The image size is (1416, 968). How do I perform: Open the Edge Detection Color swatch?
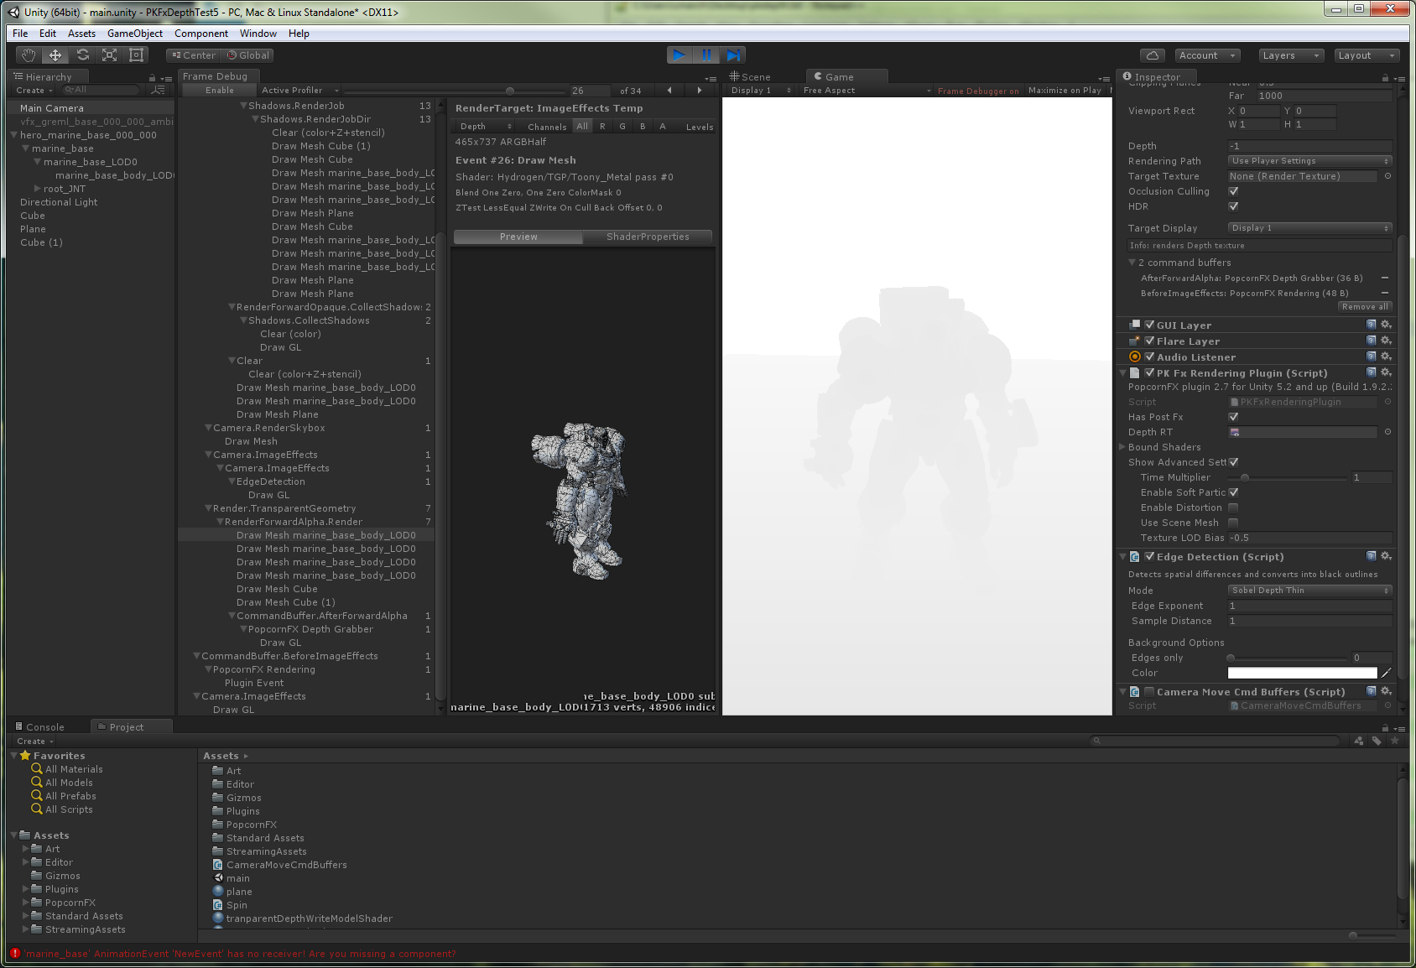pos(1301,672)
